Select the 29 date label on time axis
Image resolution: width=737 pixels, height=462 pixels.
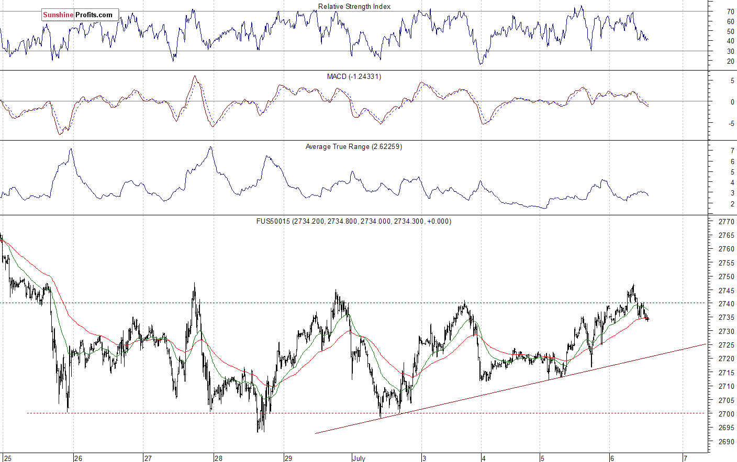coord(288,458)
